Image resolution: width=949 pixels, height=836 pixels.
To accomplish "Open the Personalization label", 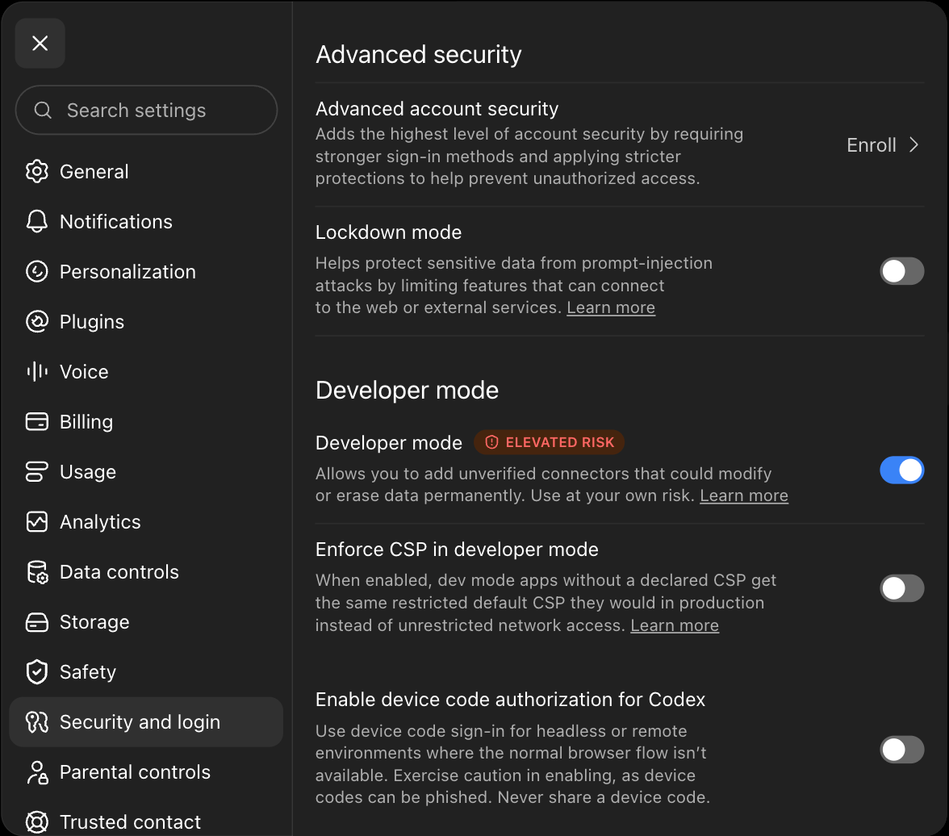I will pos(128,272).
